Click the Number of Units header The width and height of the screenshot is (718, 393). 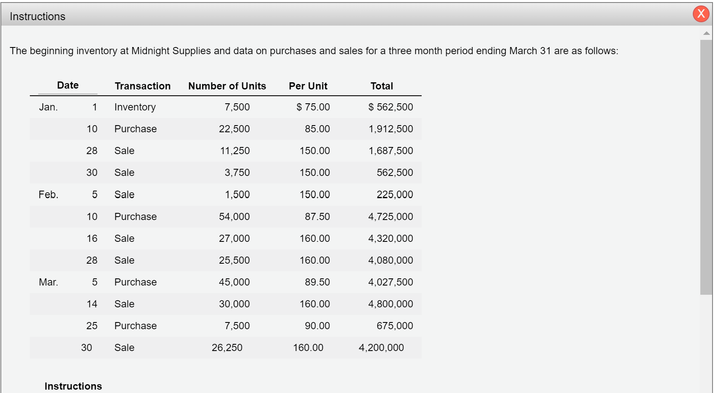click(227, 86)
